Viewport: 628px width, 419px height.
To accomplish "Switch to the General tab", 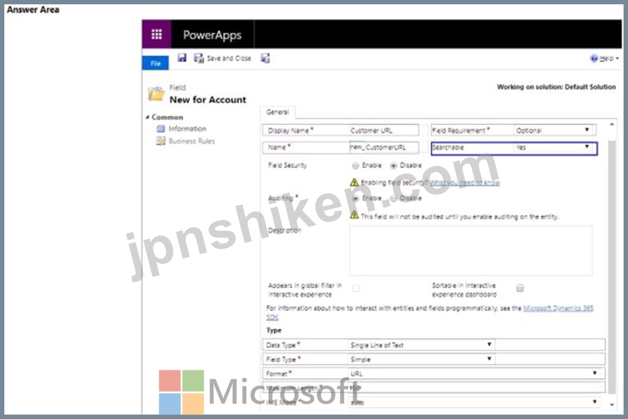I will tap(277, 112).
